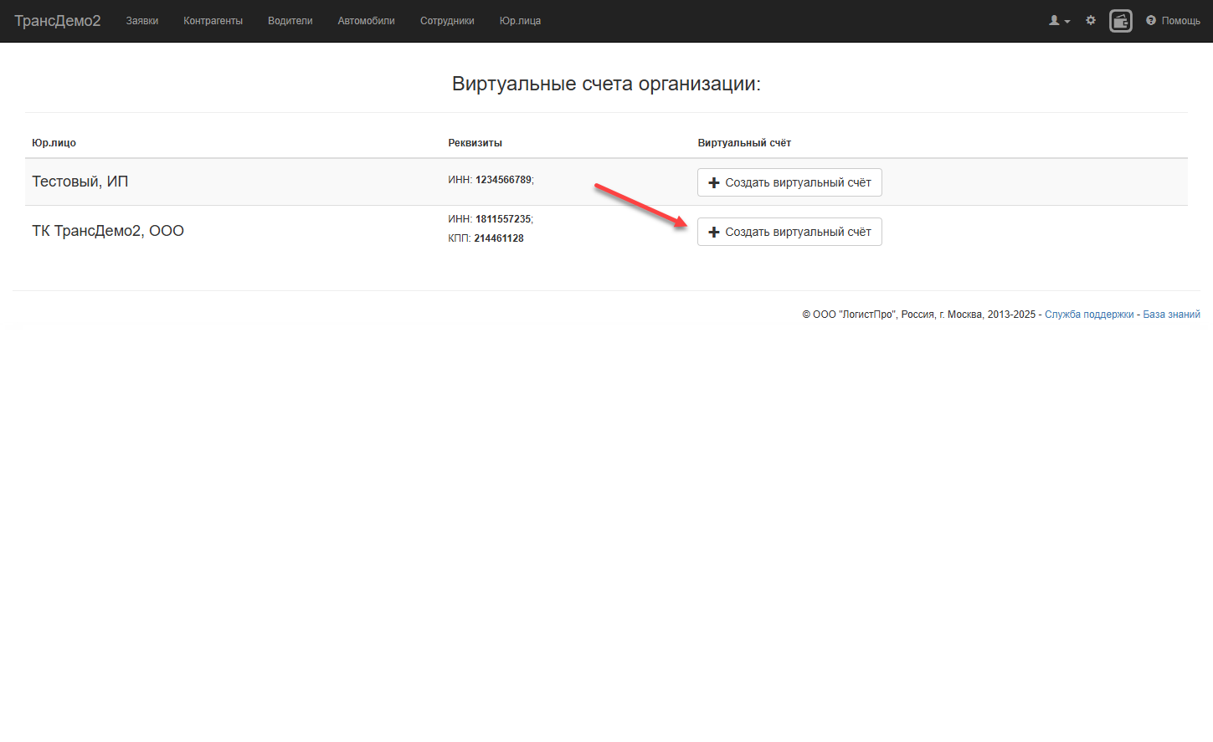Switch to Юр.лица page

click(x=520, y=21)
